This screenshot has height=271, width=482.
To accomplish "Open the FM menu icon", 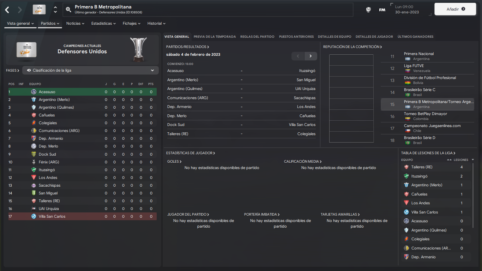I will pyautogui.click(x=382, y=10).
